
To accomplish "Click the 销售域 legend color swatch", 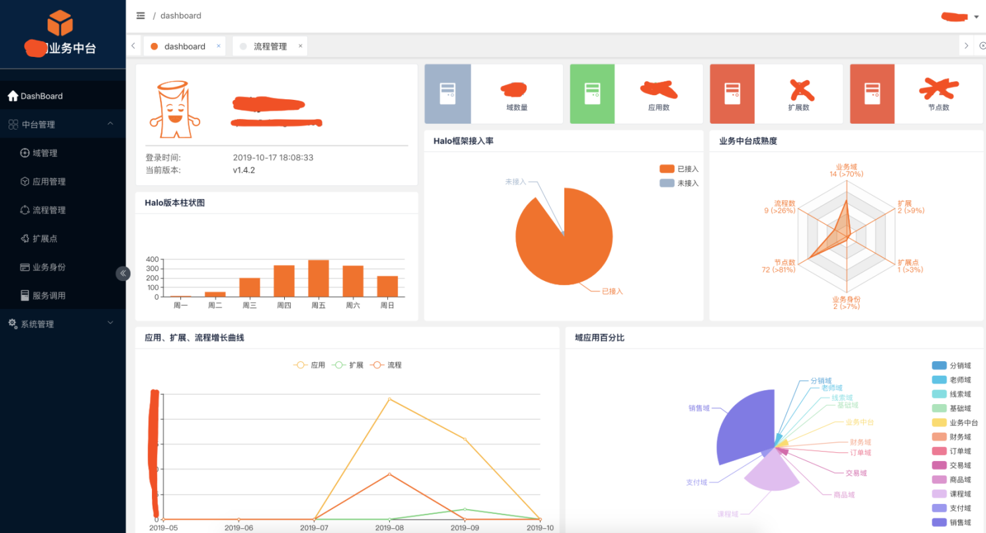I will pos(938,522).
